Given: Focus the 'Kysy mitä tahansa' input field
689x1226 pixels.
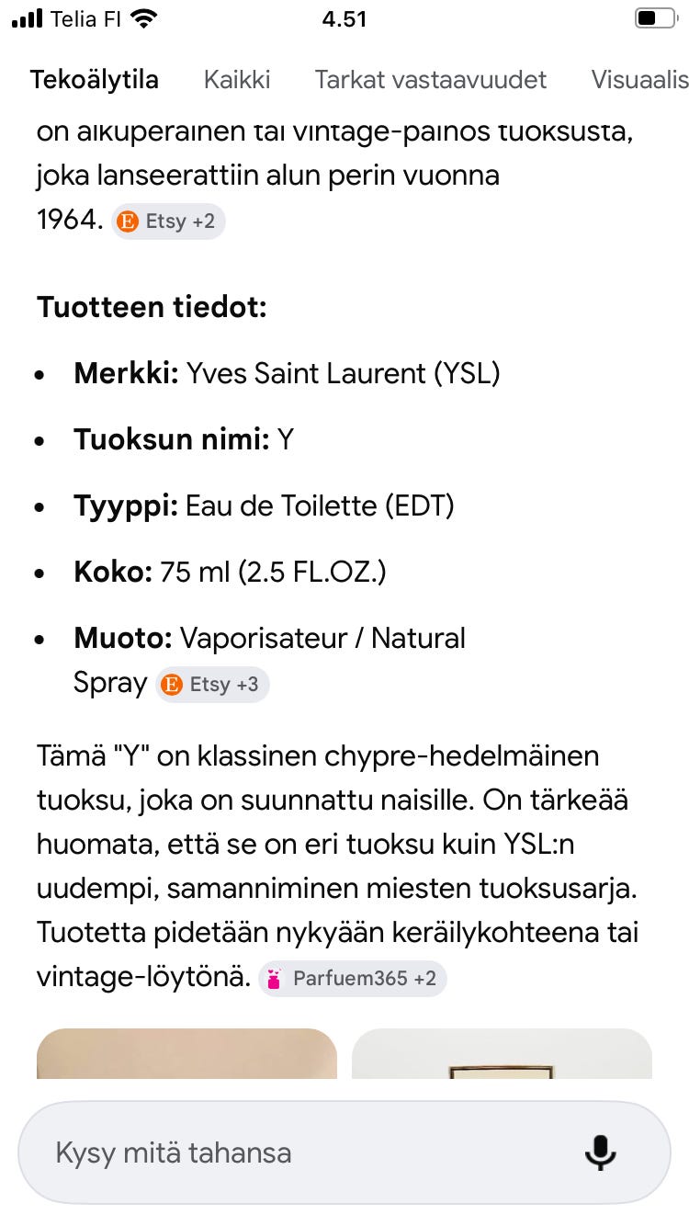Looking at the screenshot, I should click(303, 1152).
